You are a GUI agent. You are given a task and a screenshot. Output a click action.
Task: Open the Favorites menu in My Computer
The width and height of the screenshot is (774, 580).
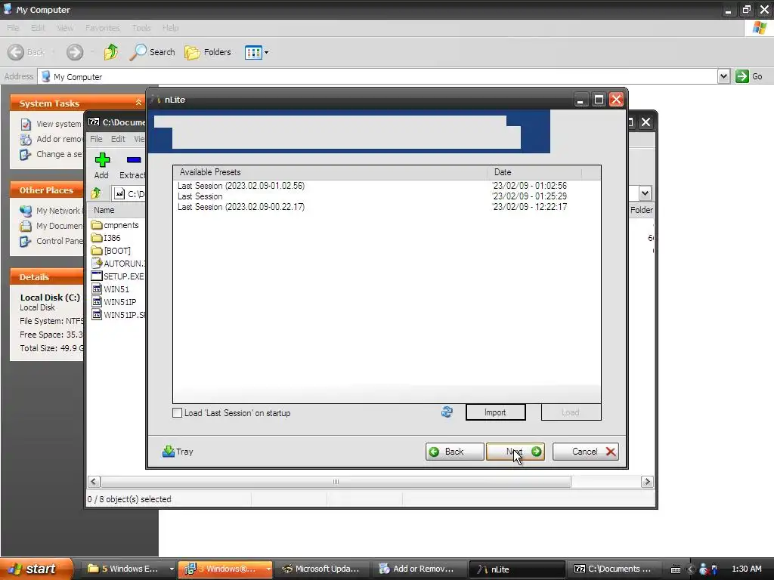(x=102, y=28)
